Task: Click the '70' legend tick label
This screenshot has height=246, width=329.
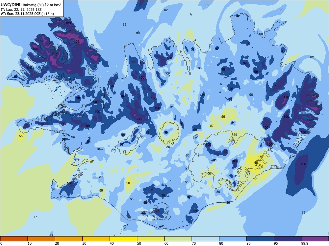Action: (x=194, y=243)
